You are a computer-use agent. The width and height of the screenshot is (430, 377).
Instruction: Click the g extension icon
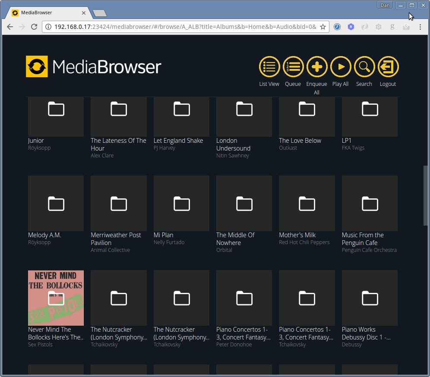(392, 27)
